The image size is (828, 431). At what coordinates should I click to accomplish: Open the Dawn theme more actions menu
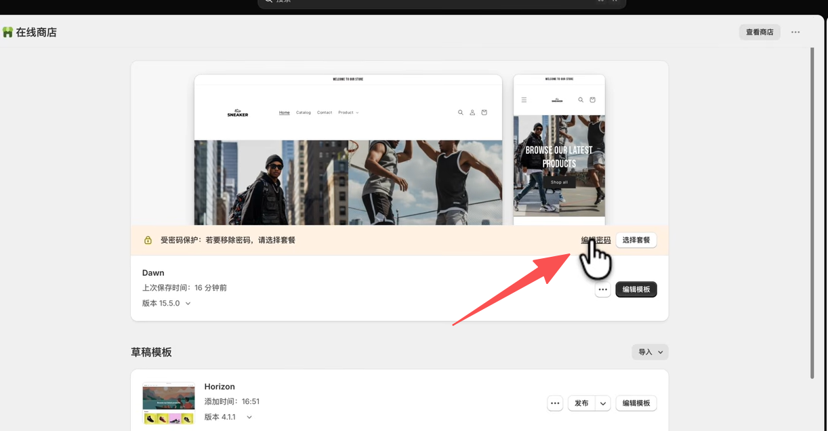[x=603, y=289]
